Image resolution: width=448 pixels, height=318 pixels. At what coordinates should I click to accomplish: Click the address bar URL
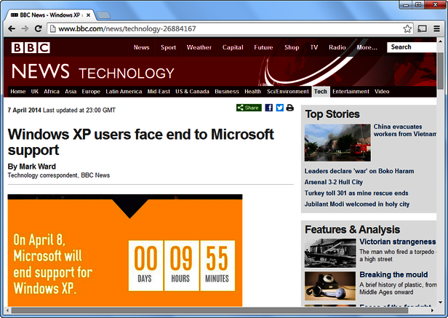[x=218, y=28]
